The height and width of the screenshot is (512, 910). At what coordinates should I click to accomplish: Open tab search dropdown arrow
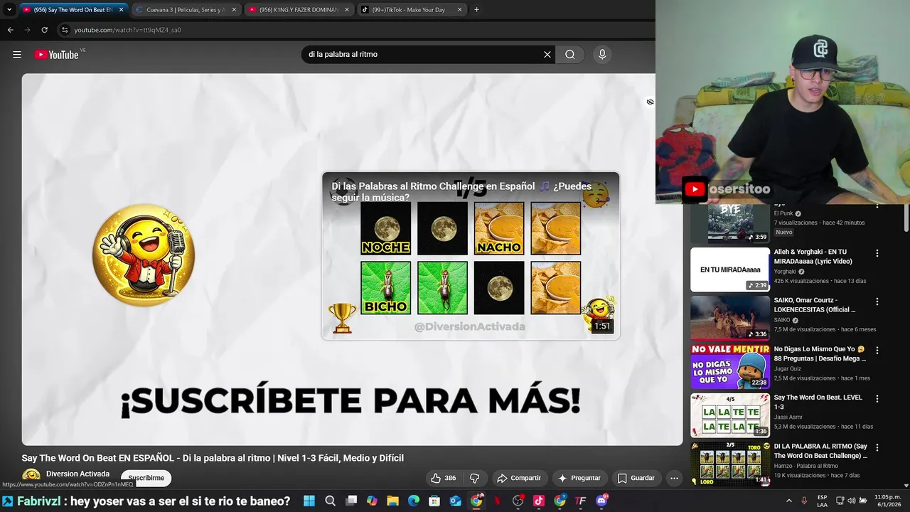pyautogui.click(x=9, y=10)
